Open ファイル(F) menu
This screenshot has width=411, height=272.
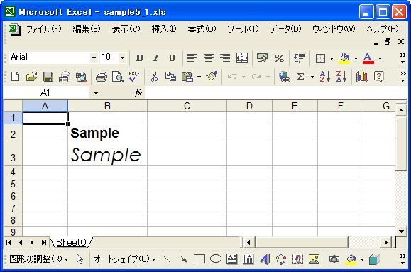click(44, 29)
